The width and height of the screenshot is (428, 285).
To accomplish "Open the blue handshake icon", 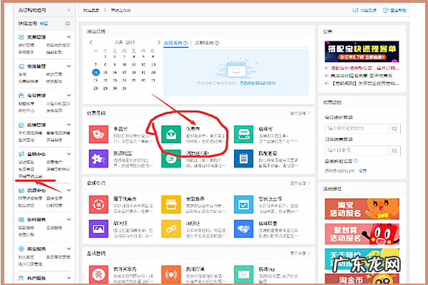I will click(x=243, y=229).
